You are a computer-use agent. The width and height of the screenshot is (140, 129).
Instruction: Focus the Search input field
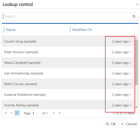(x=67, y=16)
